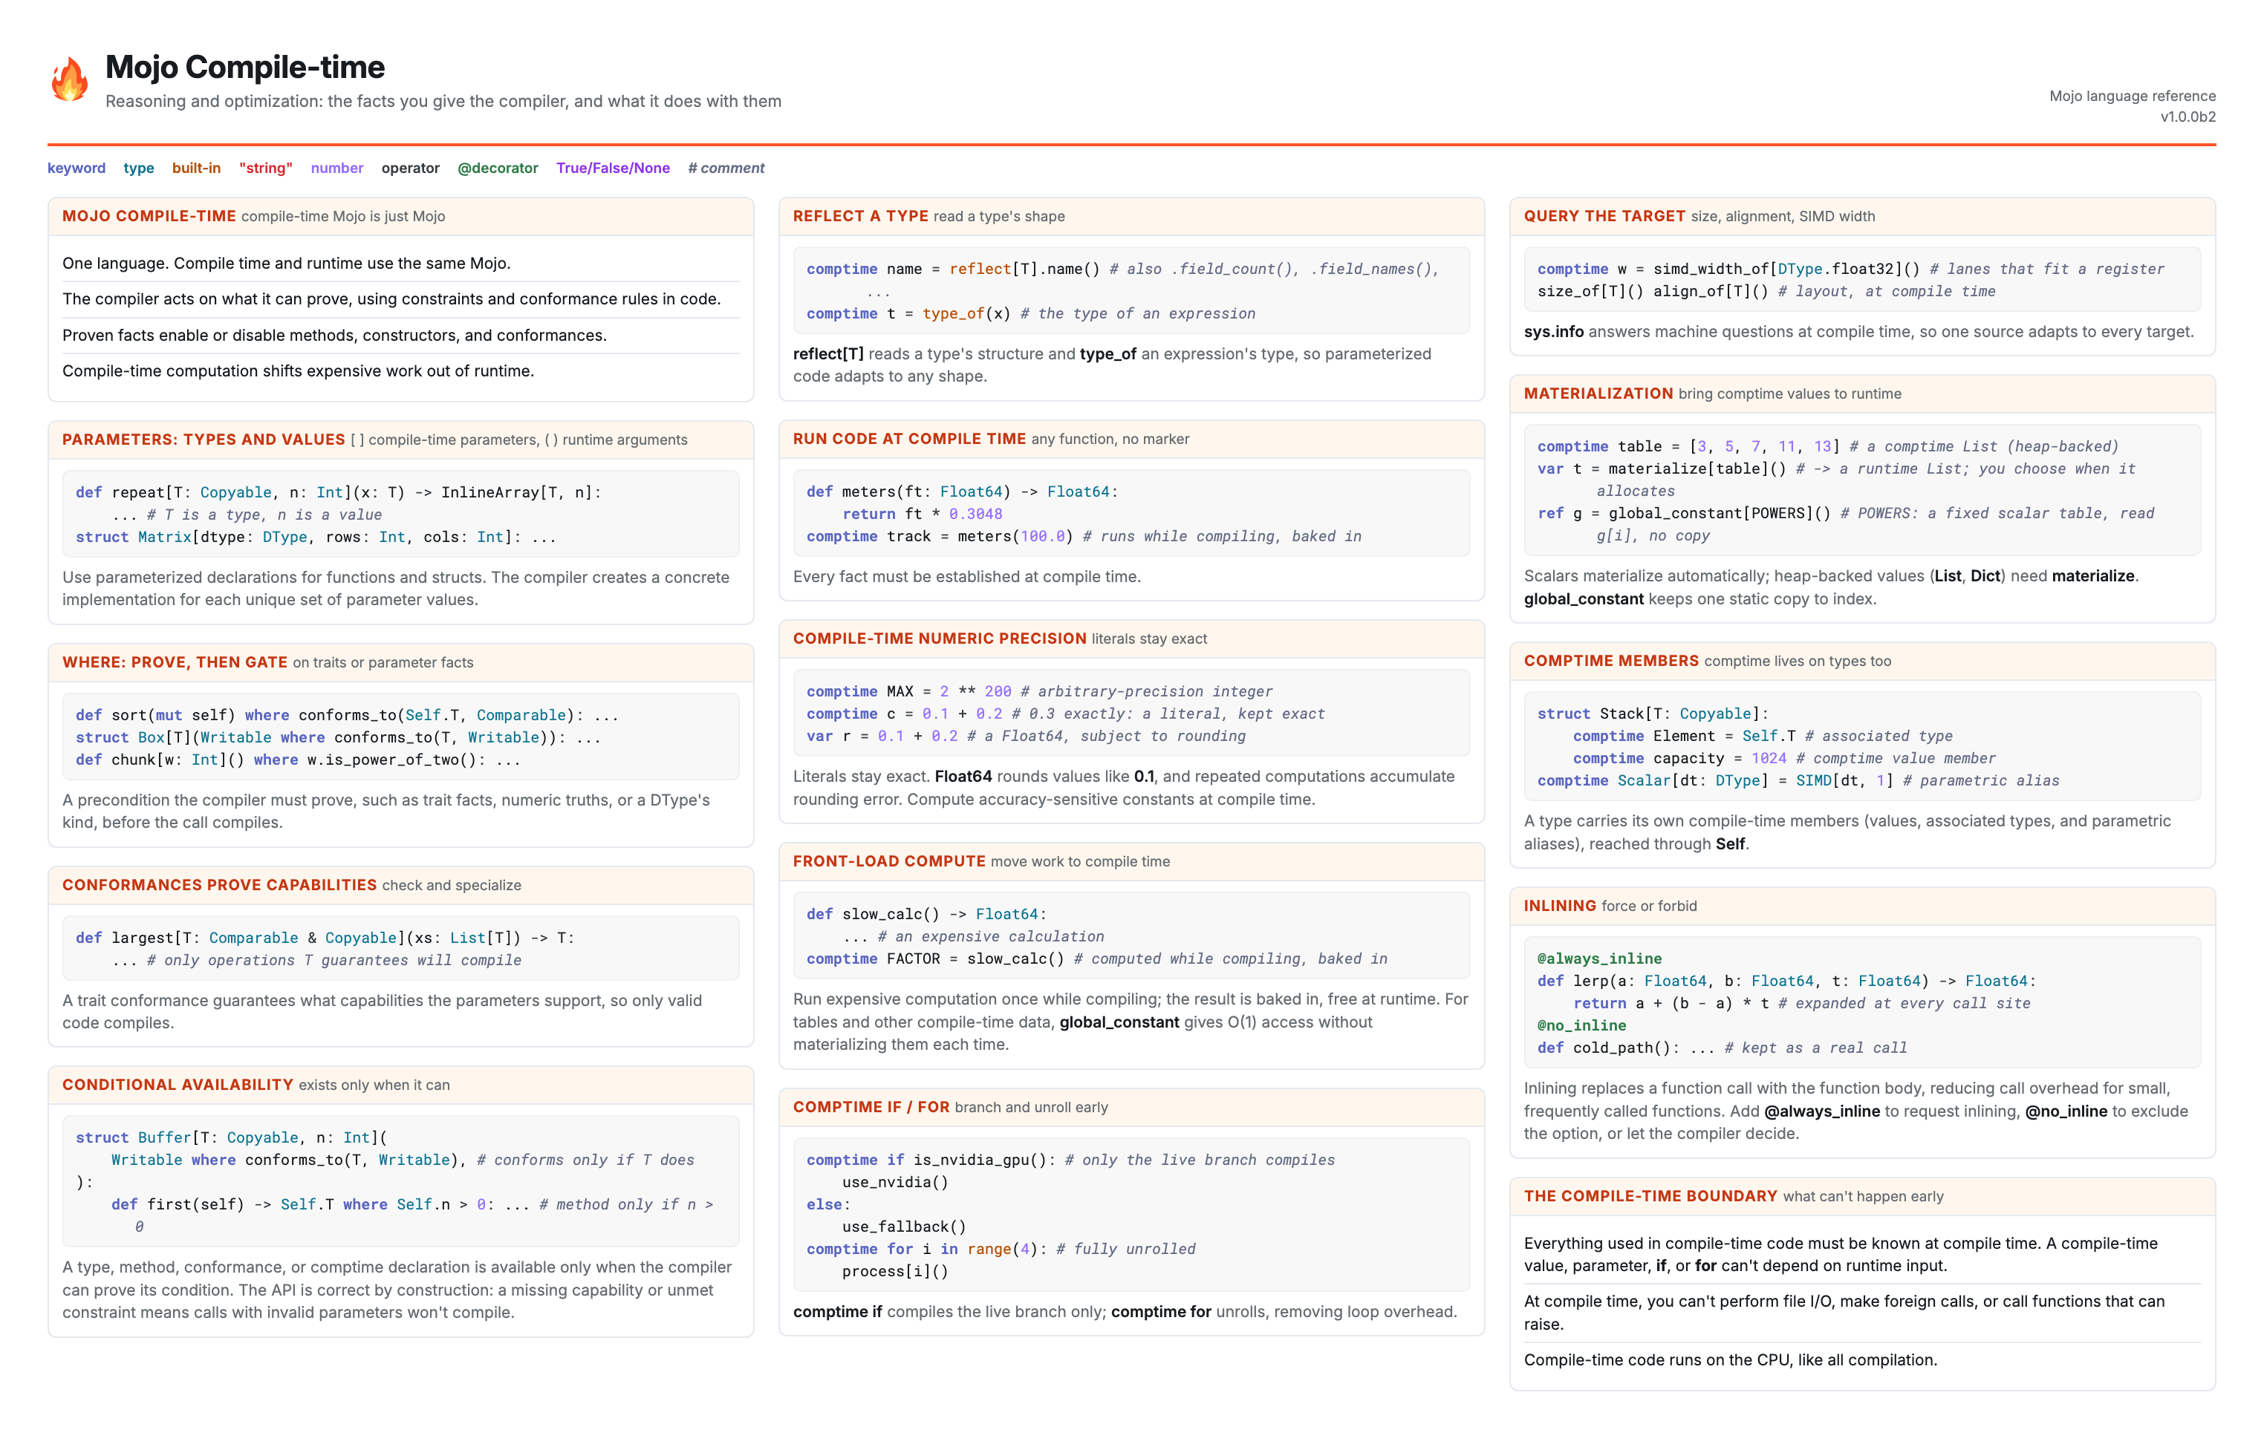The height and width of the screenshot is (1430, 2264).
Task: Select the code line "def cold_path(): ..."
Action: pos(1722,1048)
